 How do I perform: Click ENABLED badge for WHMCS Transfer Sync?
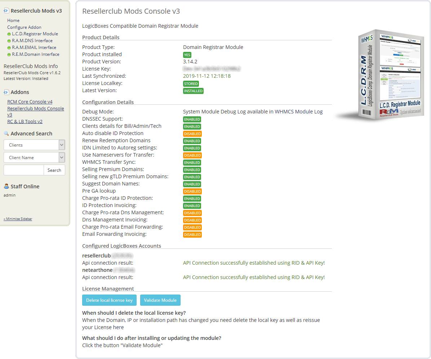[192, 163]
